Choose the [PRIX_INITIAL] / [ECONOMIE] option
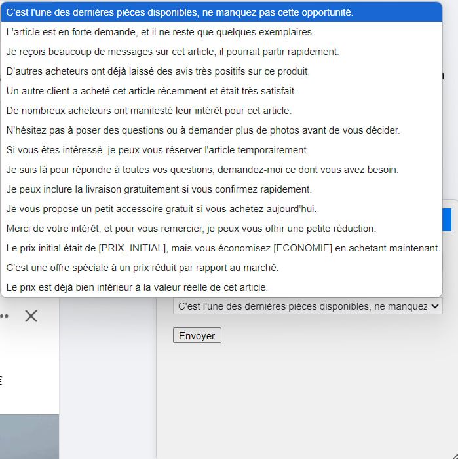The width and height of the screenshot is (458, 459). point(221,248)
